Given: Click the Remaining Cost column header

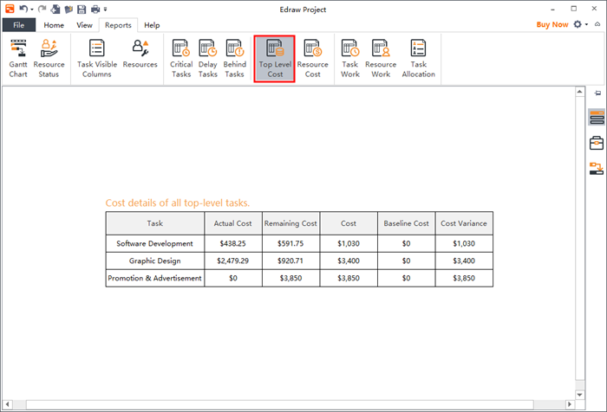Looking at the screenshot, I should (x=290, y=223).
